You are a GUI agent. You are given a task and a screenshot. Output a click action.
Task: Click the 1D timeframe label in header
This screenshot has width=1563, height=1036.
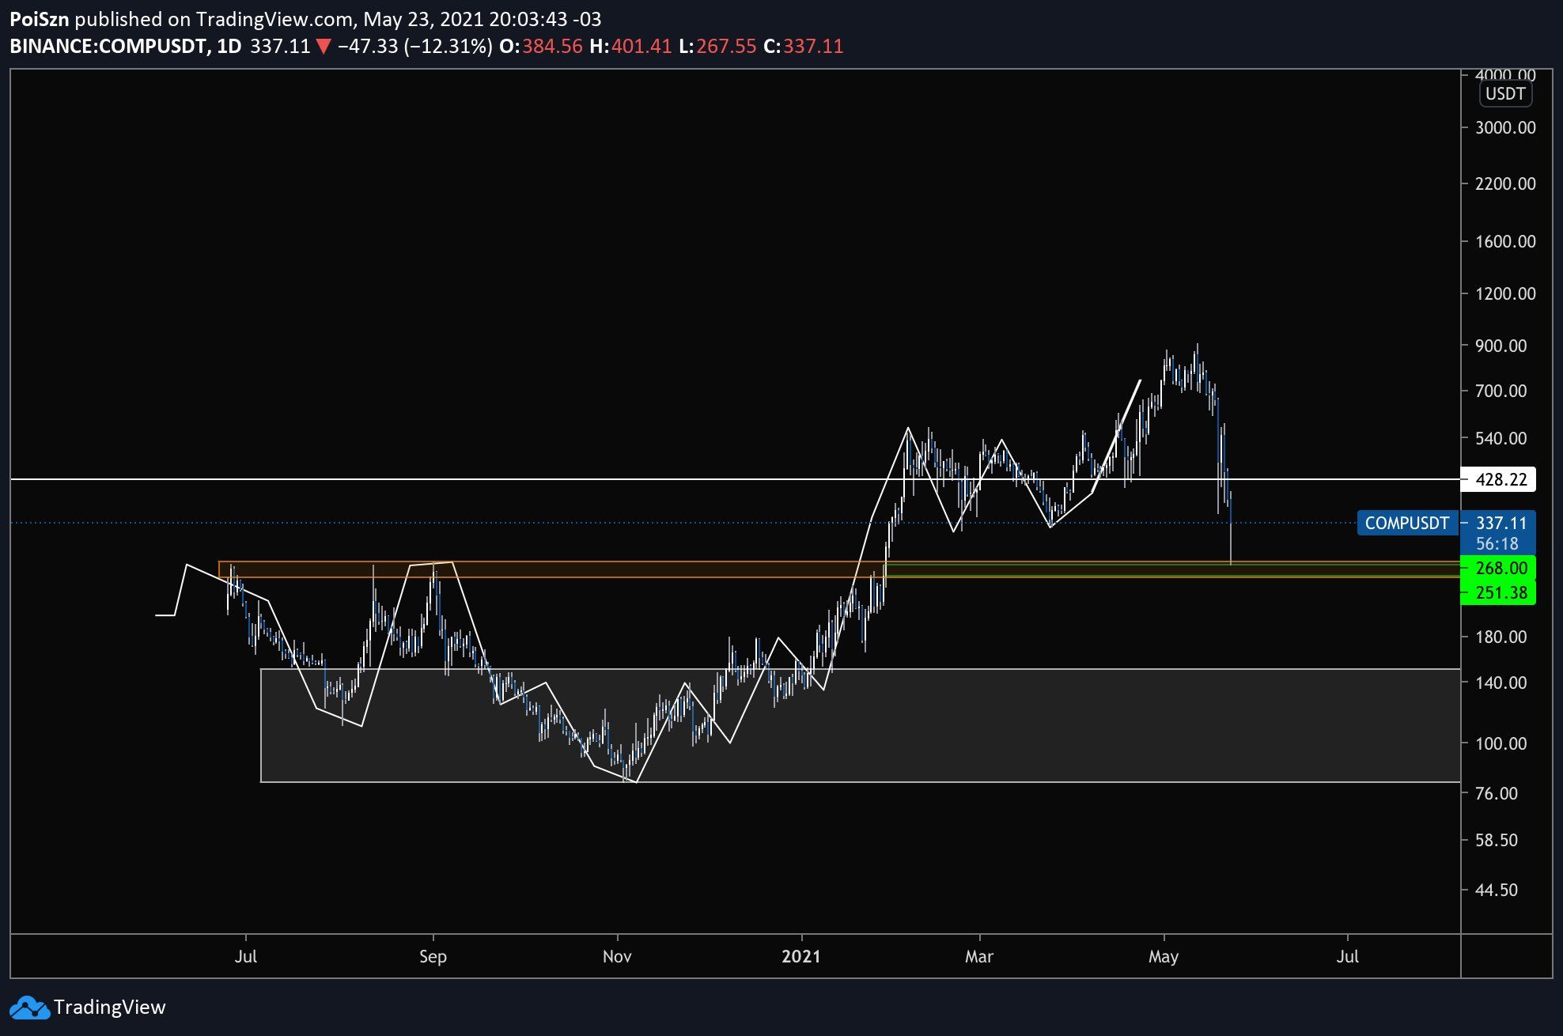(229, 47)
